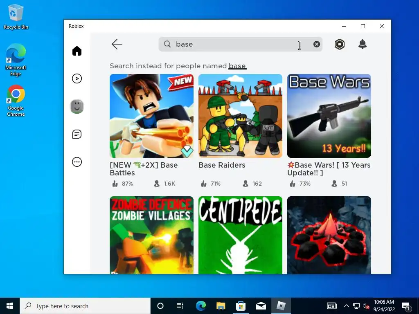Click the 162 player count
This screenshot has width=419, height=314.
pos(252,184)
